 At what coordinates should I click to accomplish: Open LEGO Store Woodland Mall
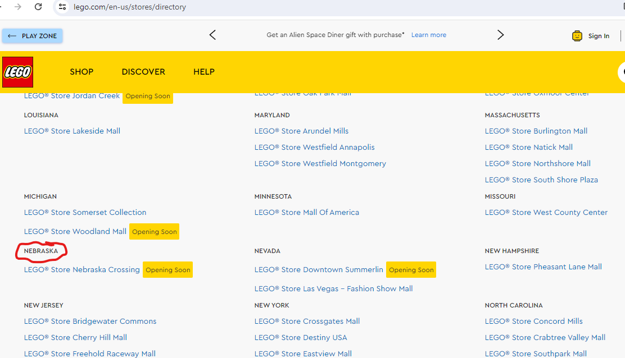(x=75, y=232)
